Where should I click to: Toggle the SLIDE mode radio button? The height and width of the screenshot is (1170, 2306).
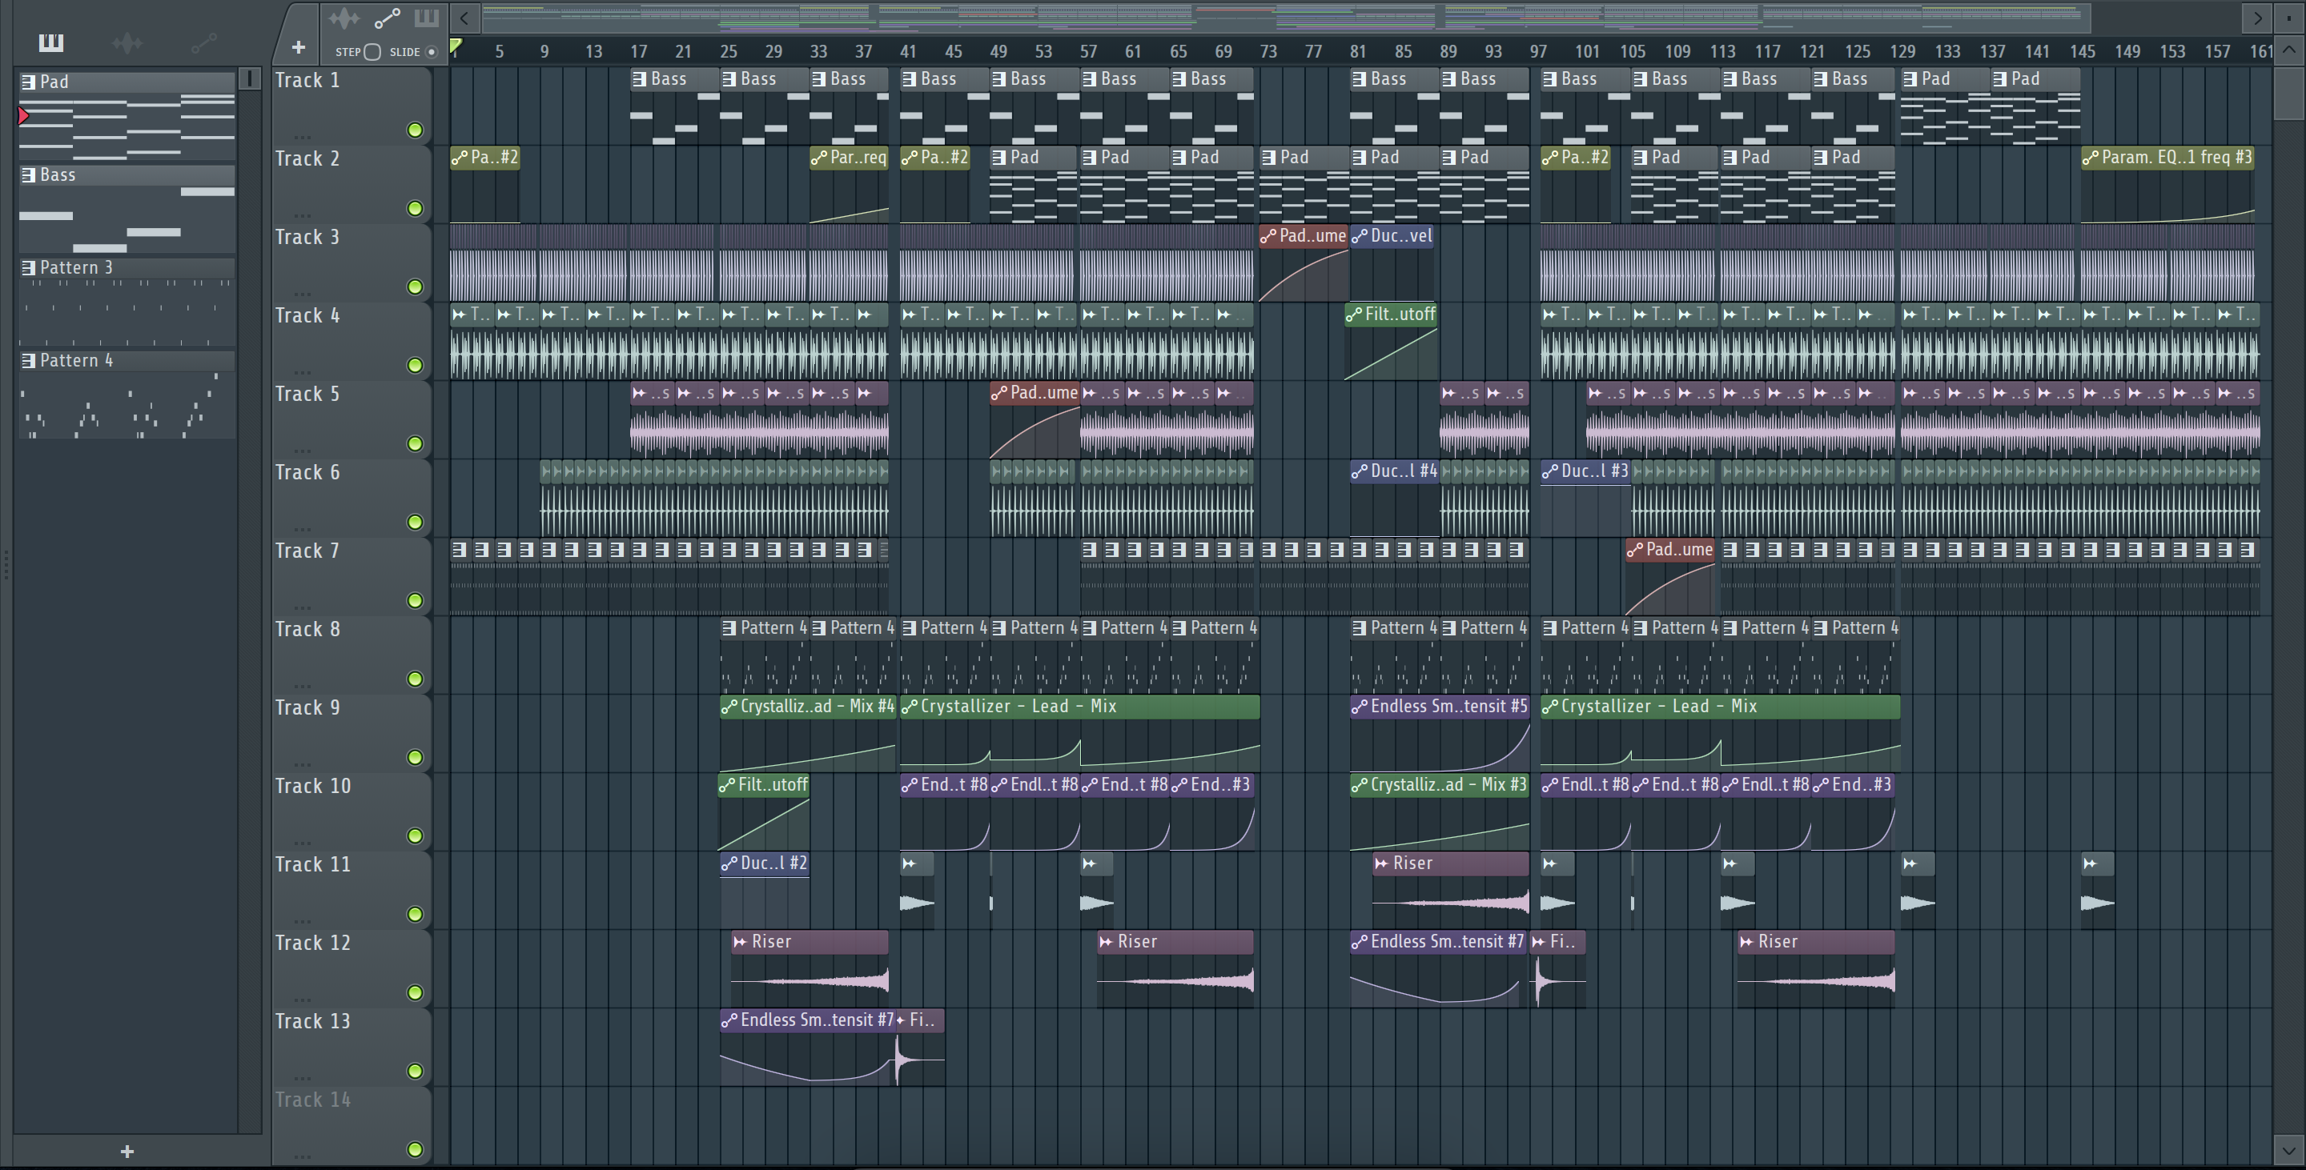pos(432,52)
